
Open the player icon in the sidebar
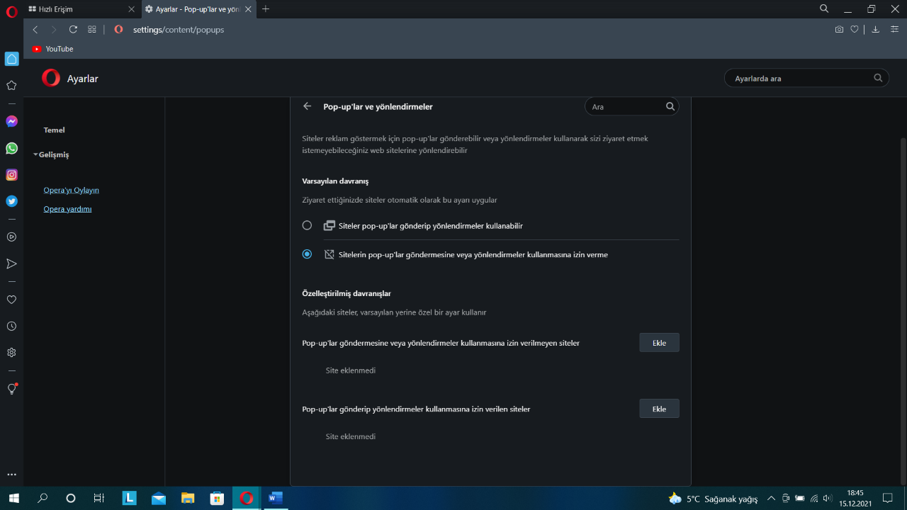click(11, 237)
